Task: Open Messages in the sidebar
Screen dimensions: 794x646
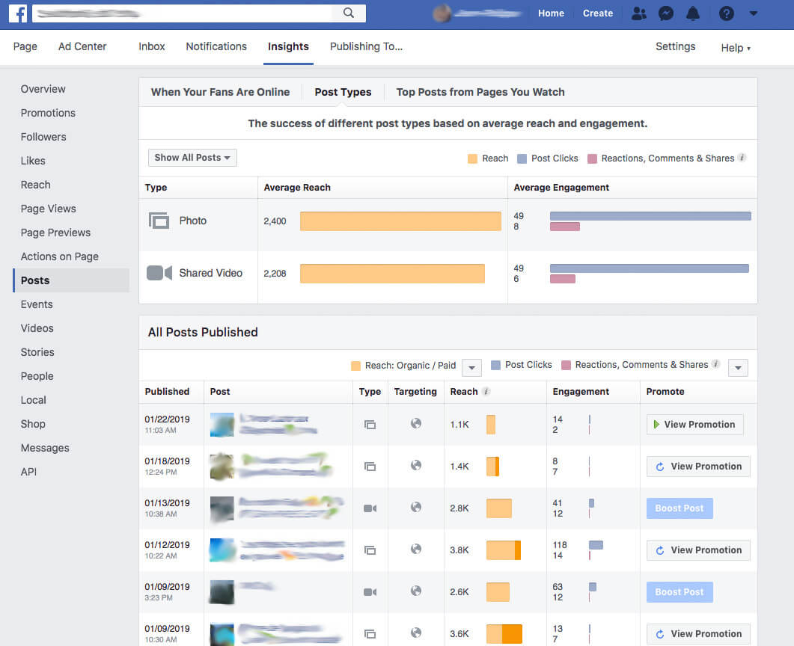Action: (x=45, y=448)
